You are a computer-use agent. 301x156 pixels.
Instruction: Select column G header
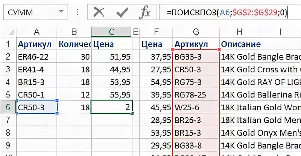coord(196,32)
